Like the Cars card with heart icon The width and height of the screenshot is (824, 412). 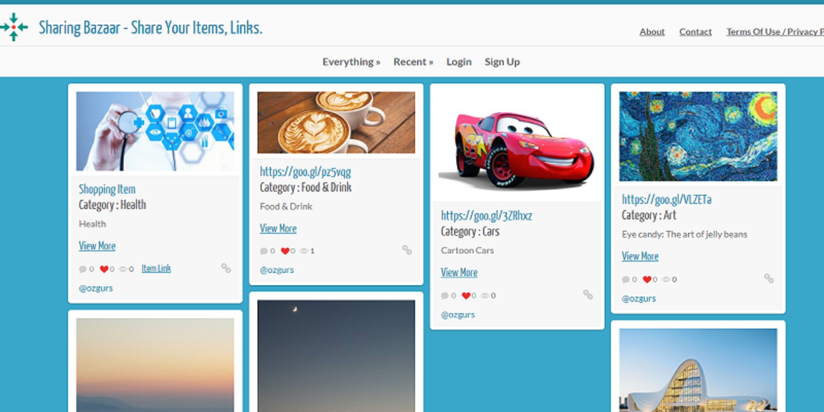pyautogui.click(x=466, y=296)
